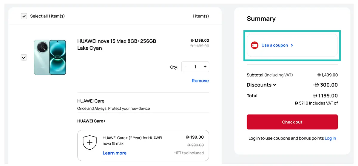The height and width of the screenshot is (166, 358).
Task: Toggle the Select all 1 item(s) checkbox
Action: tap(24, 16)
